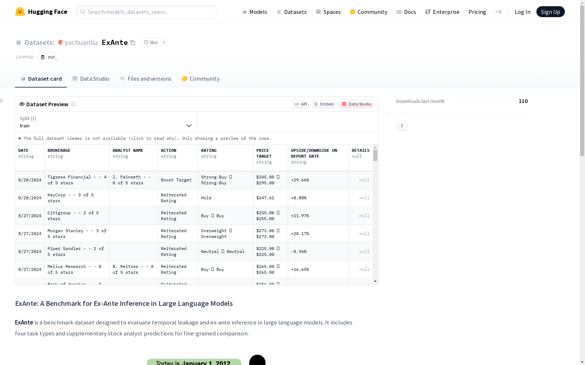The image size is (585, 365).
Task: Click the Downloads last month count 110
Action: (x=523, y=101)
